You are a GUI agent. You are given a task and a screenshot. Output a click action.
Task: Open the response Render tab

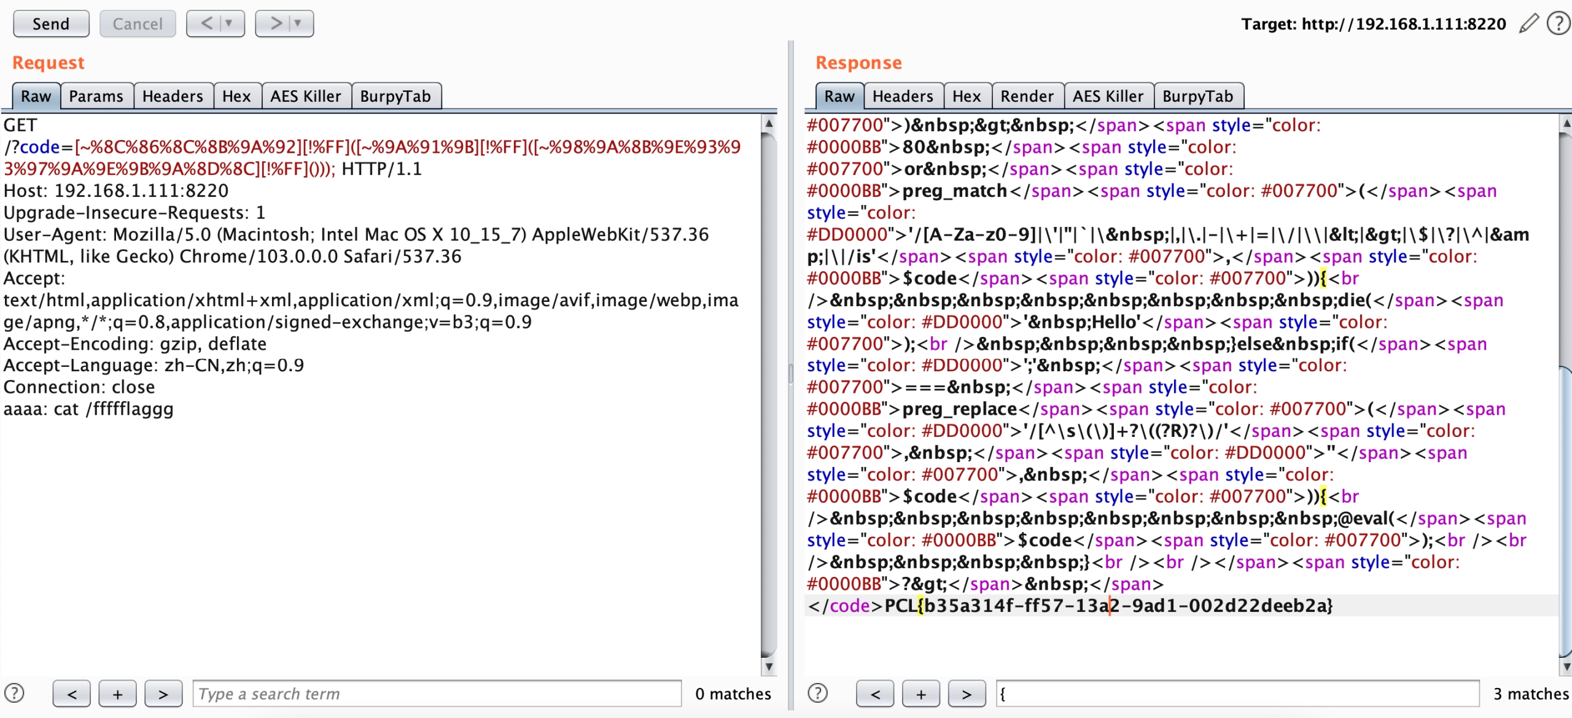(x=1027, y=96)
